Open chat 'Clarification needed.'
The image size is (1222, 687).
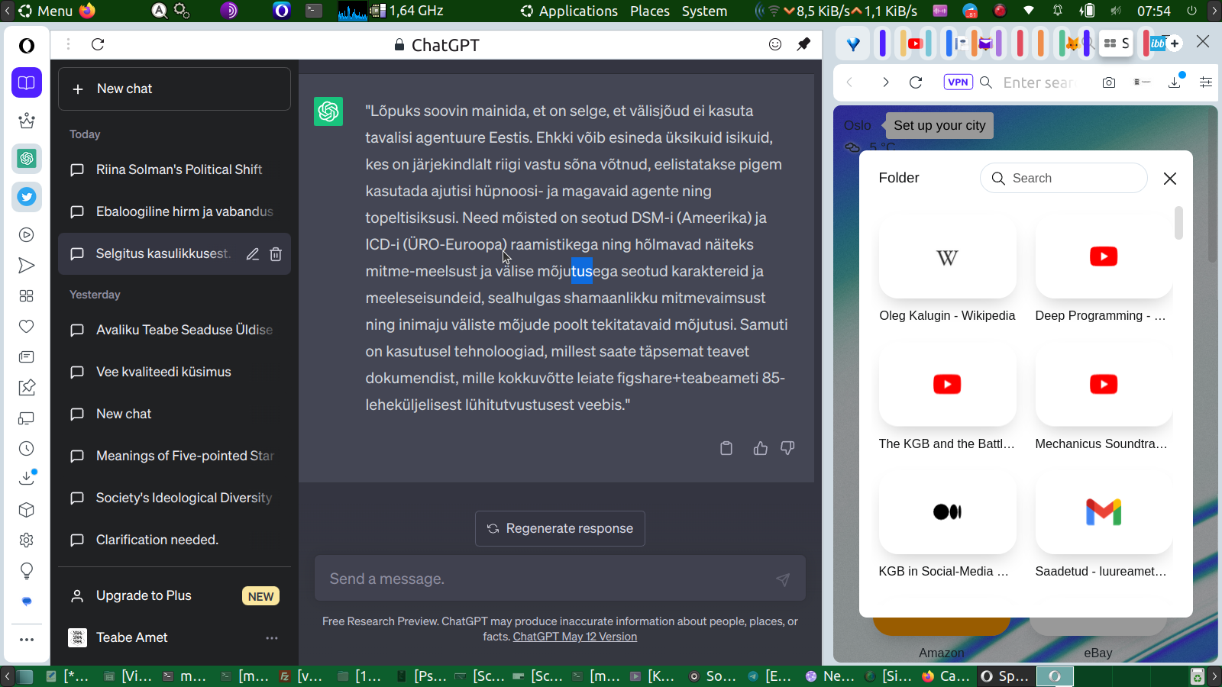(x=174, y=540)
